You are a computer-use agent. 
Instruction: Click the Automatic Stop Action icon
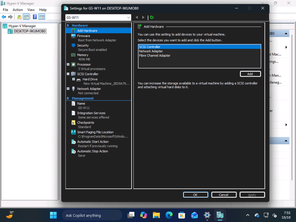[x=73, y=151]
